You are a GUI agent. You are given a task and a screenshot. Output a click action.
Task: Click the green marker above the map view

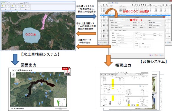[17, 12]
